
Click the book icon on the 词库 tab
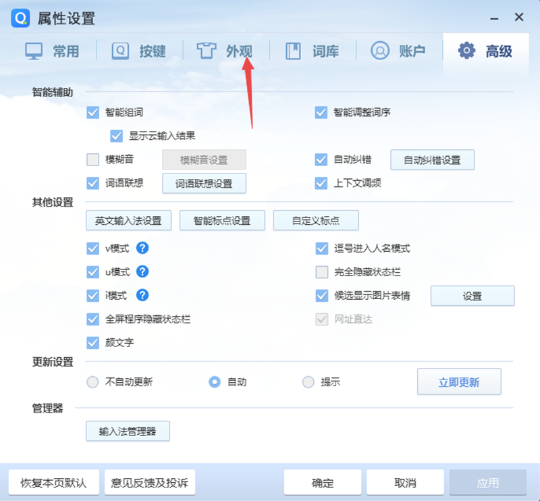point(294,50)
